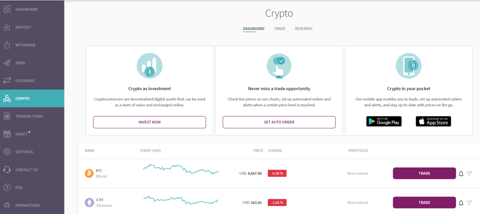
Task: Switch to the Trade tab
Action: (280, 29)
